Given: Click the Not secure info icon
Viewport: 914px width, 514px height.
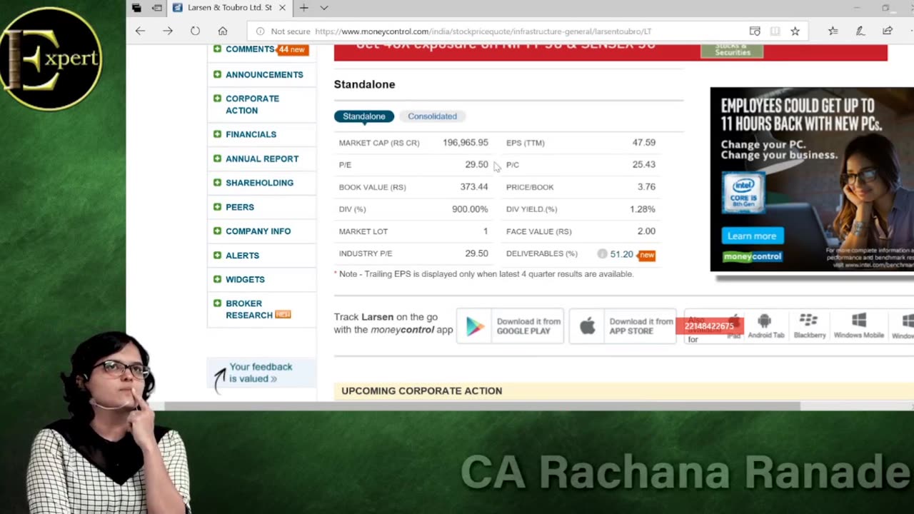Looking at the screenshot, I should click(260, 31).
